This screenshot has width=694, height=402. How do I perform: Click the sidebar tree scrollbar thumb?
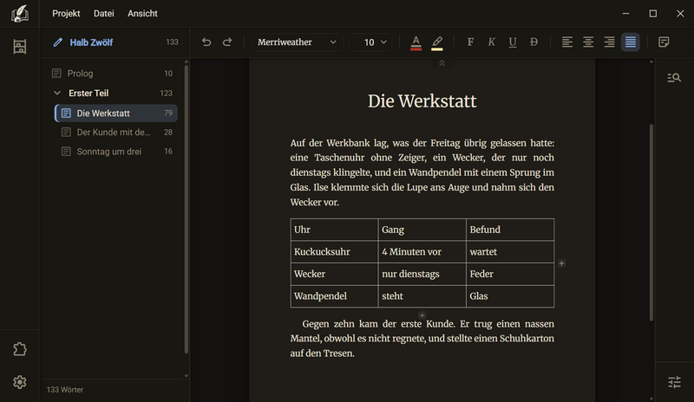pos(187,209)
